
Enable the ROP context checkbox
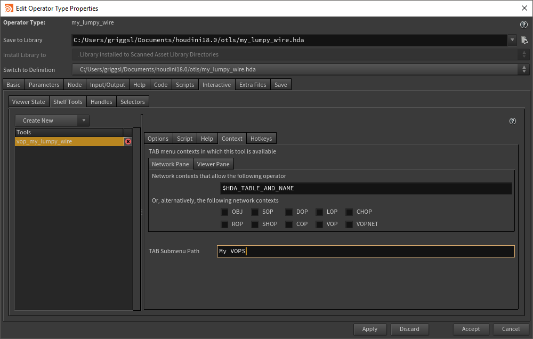click(x=224, y=224)
